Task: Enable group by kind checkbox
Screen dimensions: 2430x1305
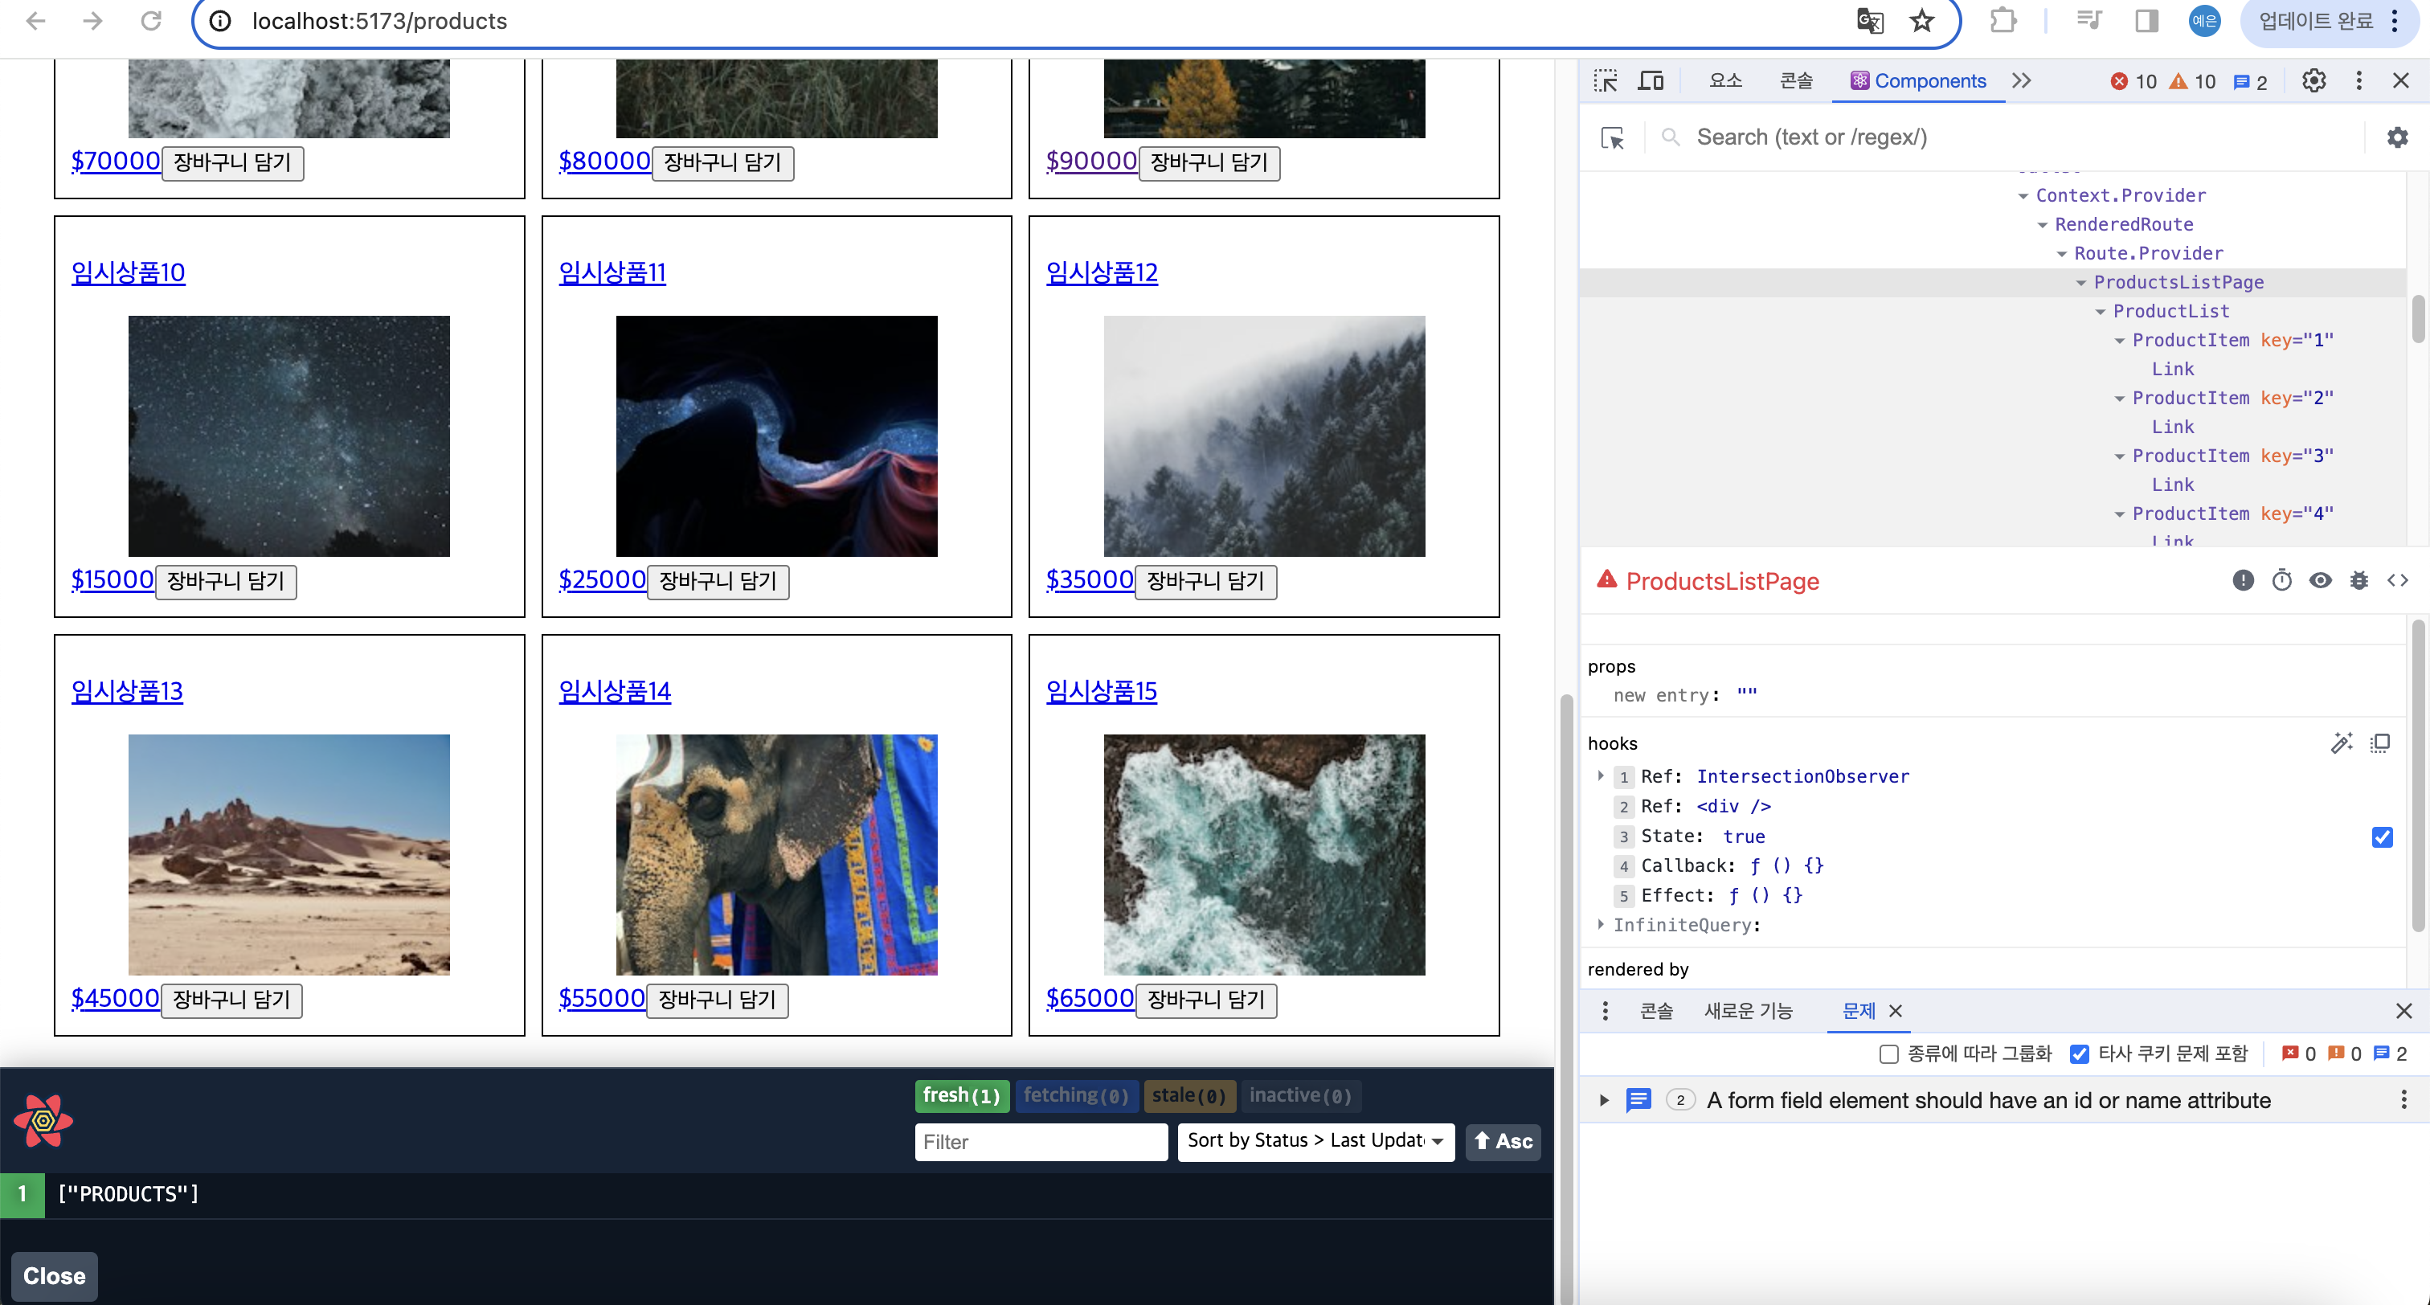Action: 1888,1054
